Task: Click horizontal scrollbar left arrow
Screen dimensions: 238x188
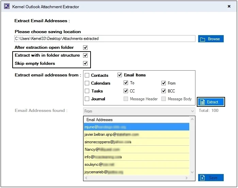Action: 86,178
